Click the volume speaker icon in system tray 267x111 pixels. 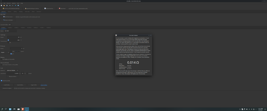coord(247,109)
